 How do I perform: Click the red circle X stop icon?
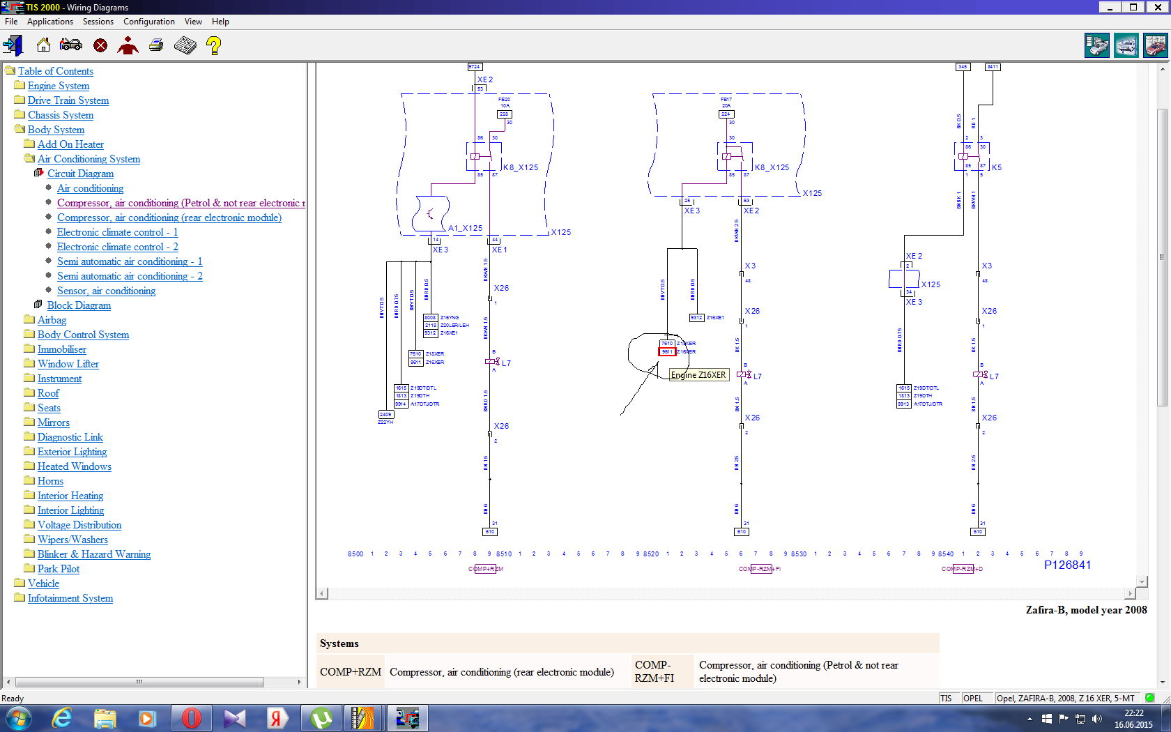point(100,45)
